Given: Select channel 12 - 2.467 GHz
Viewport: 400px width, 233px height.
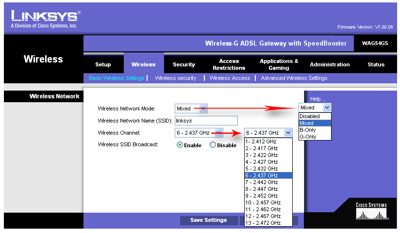Looking at the screenshot, I should coord(268,216).
